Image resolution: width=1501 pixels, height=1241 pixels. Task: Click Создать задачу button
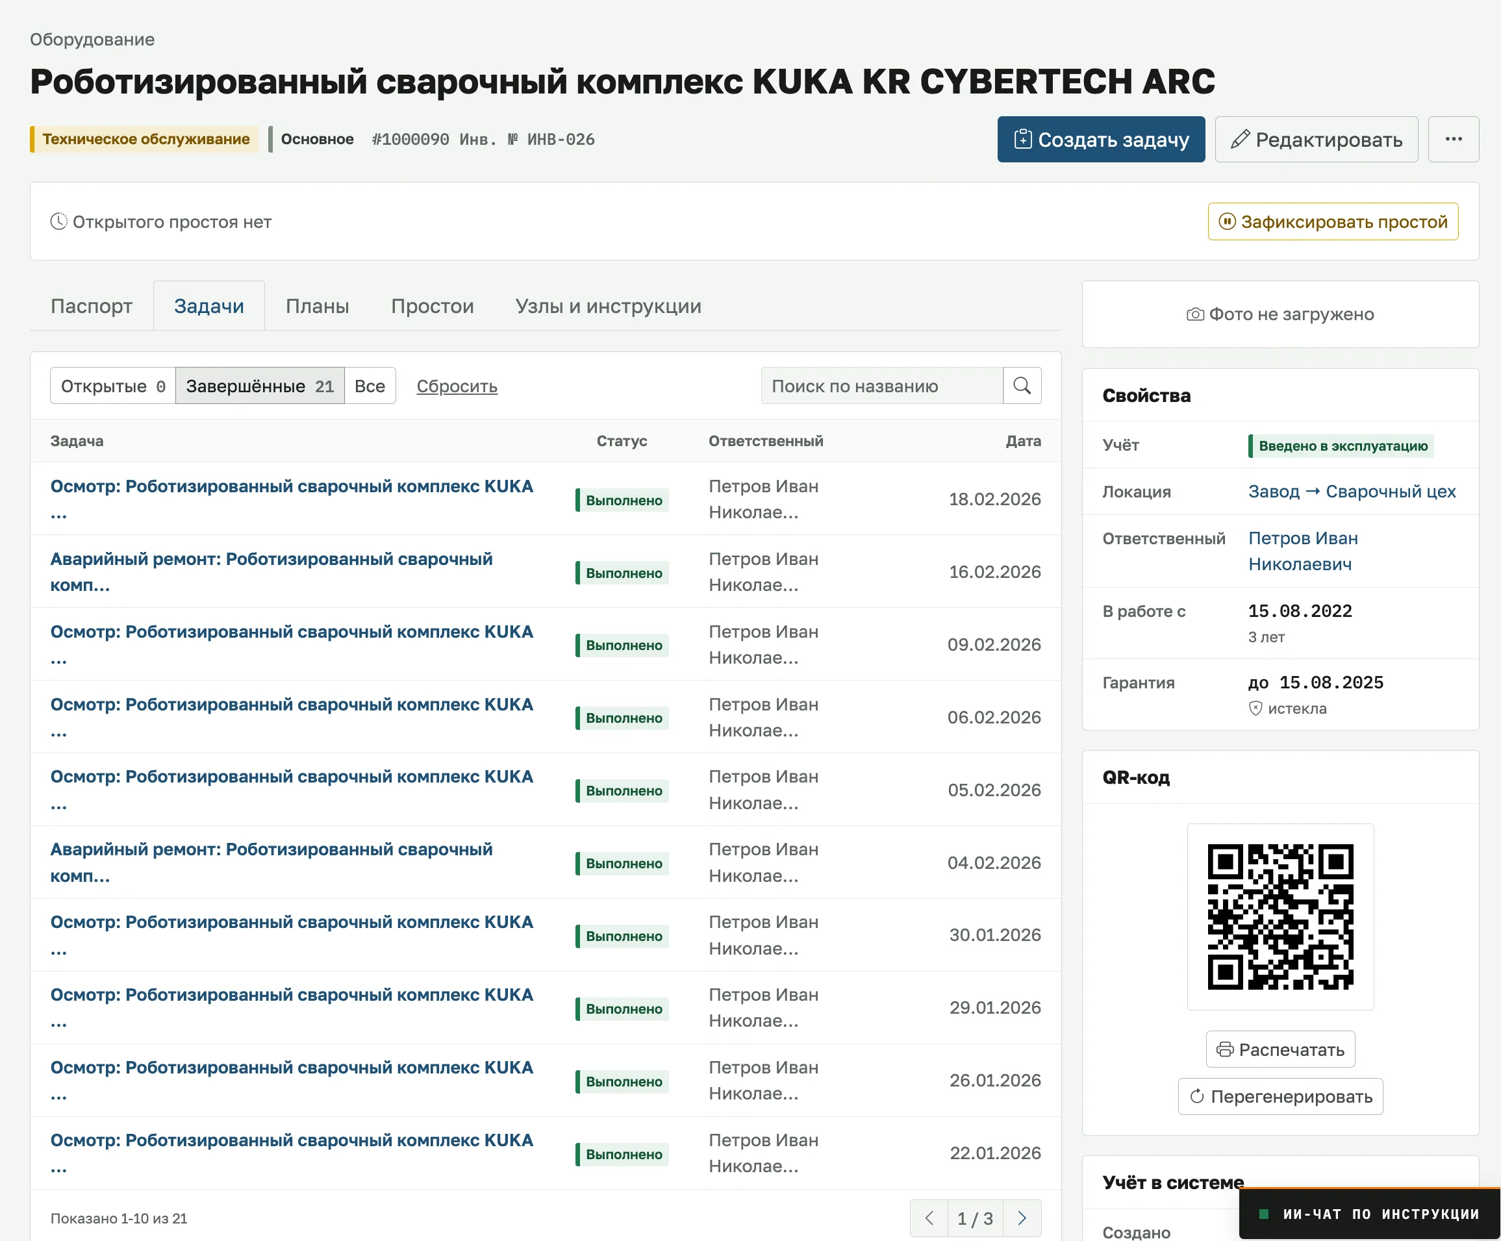point(1101,140)
